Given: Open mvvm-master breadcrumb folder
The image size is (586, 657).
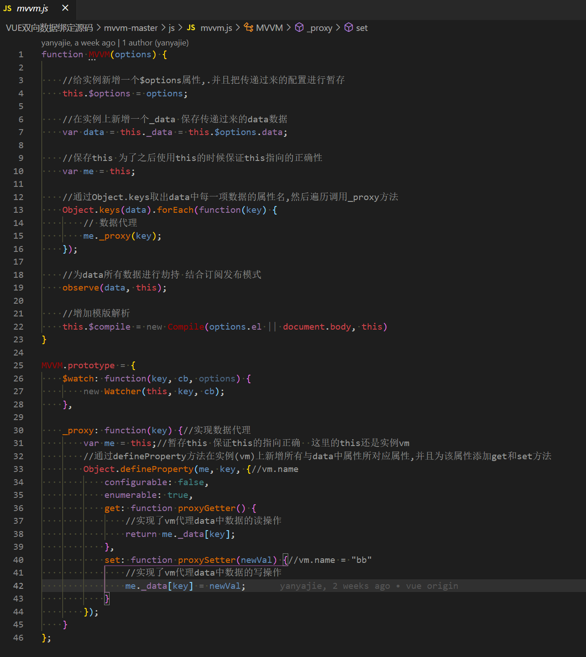Looking at the screenshot, I should pyautogui.click(x=130, y=28).
